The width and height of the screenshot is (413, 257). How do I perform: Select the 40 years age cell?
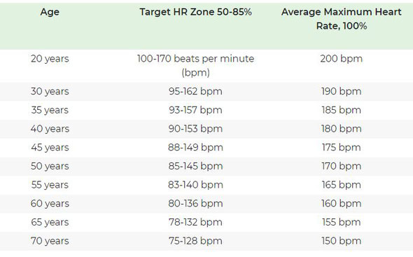pyautogui.click(x=50, y=129)
